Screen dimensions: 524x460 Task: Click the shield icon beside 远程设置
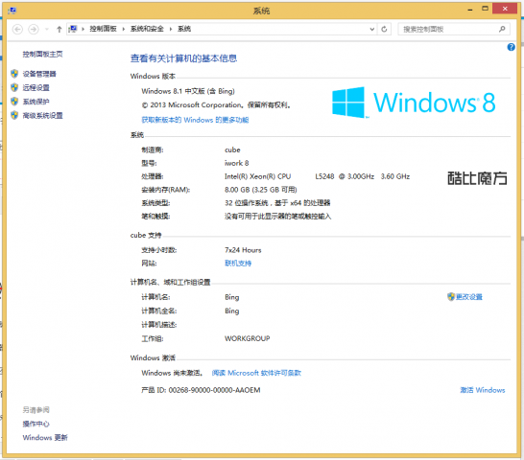(14, 87)
